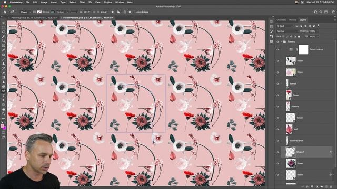Select the Brush tool
Viewport: 337px width, 189px height.
click(x=4, y=59)
